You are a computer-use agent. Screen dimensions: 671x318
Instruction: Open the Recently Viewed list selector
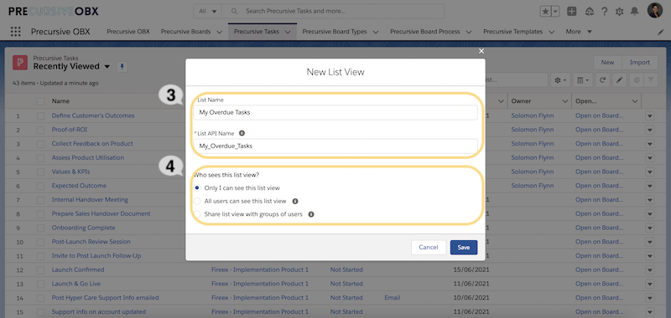107,67
